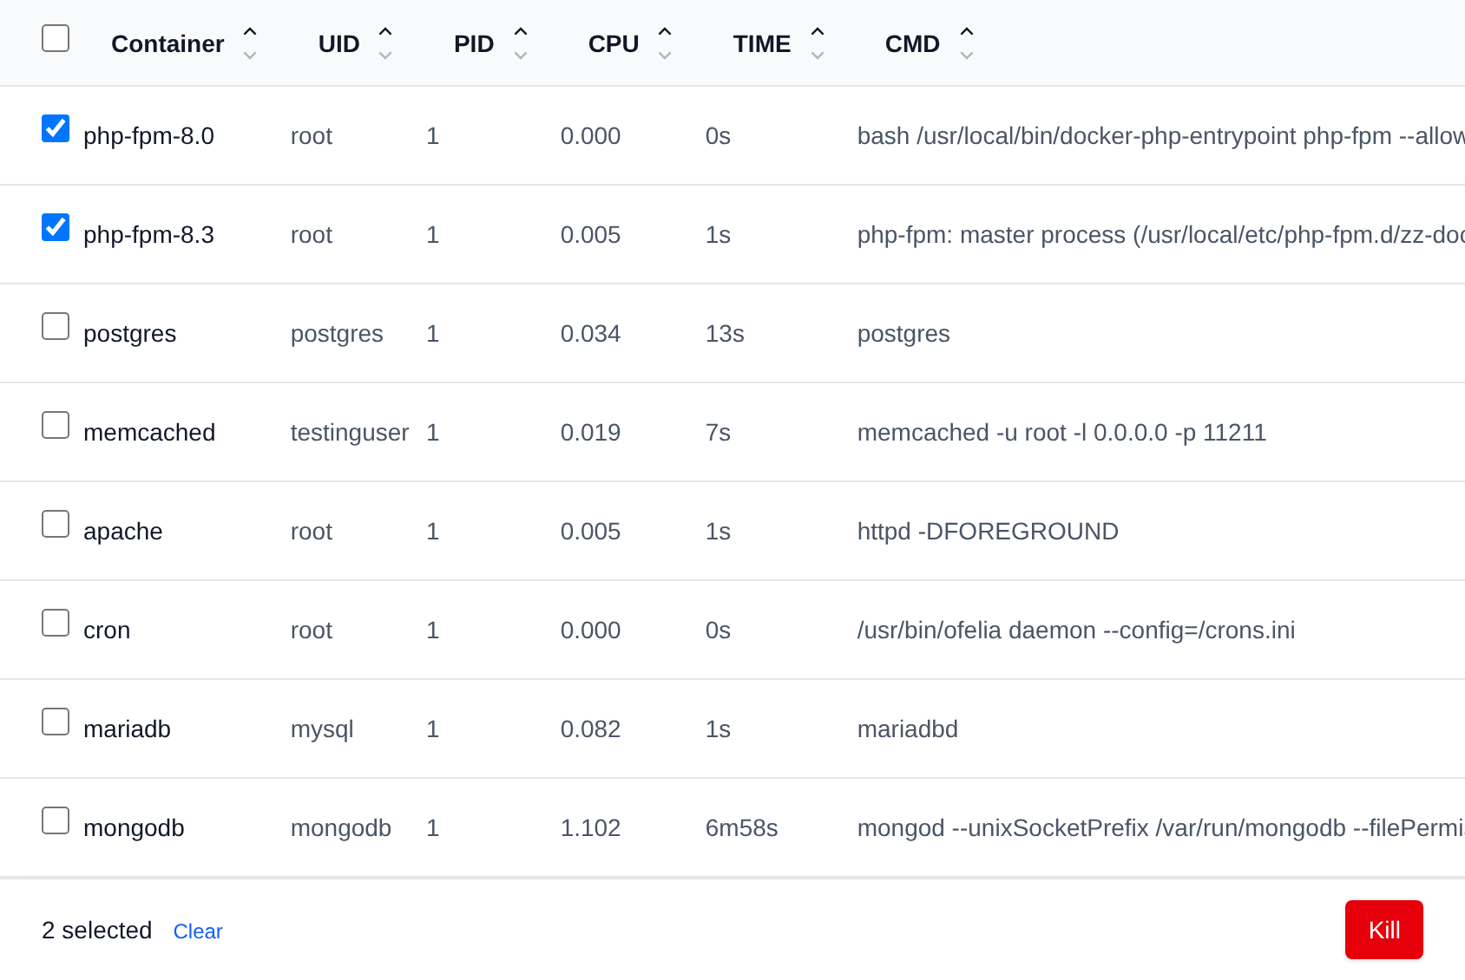Click the CPU column header label
Image resolution: width=1465 pixels, height=980 pixels.
point(614,44)
